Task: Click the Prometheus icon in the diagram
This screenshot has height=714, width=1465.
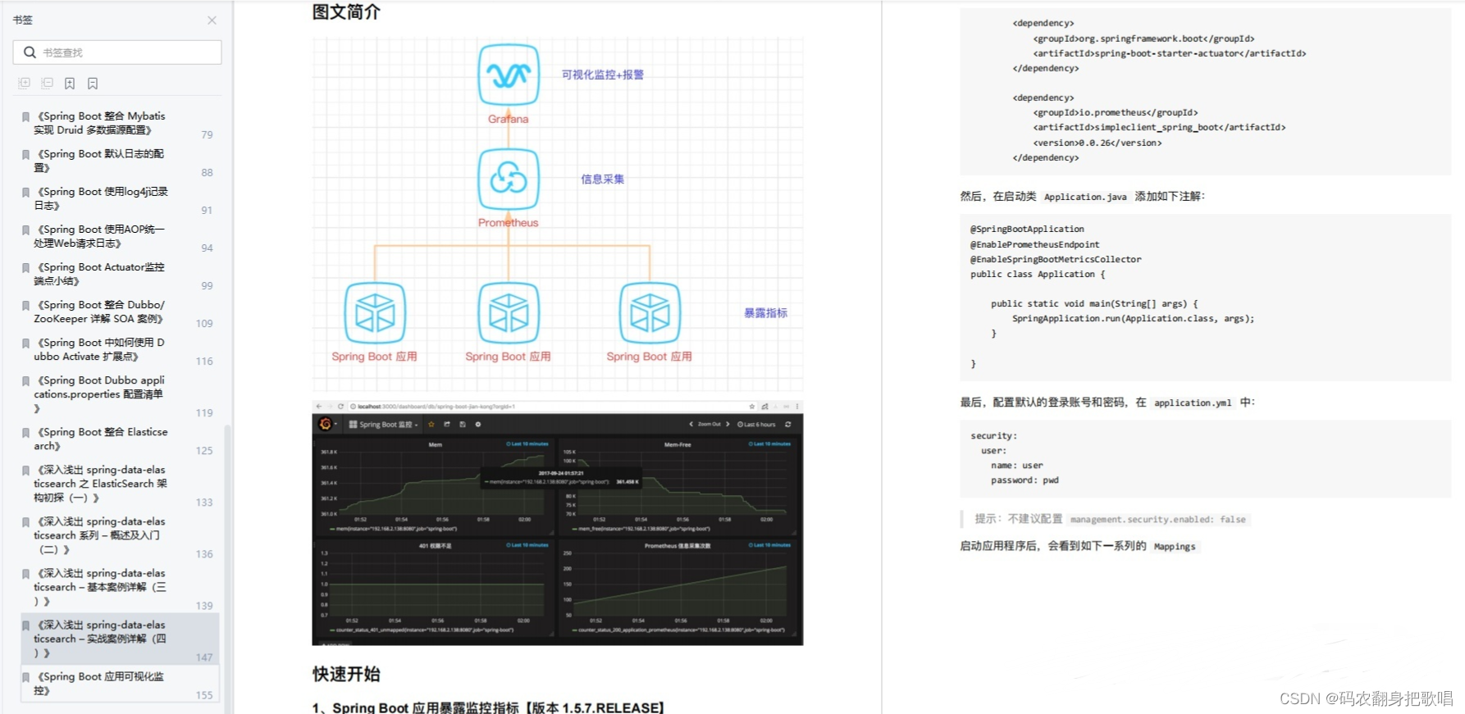Action: 509,179
